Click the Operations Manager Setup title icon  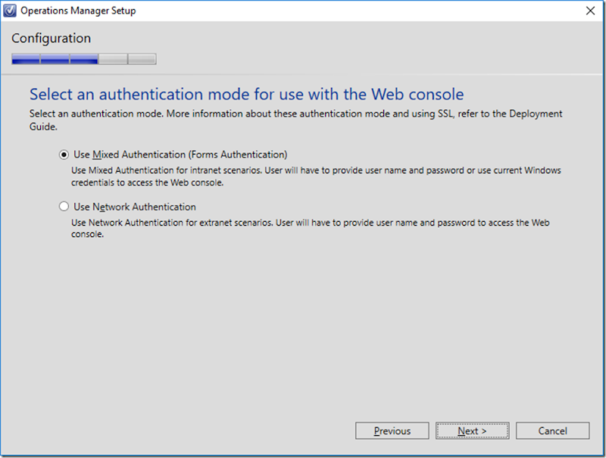point(10,11)
